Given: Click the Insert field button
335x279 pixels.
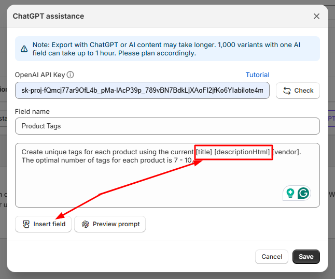Looking at the screenshot, I should [x=43, y=224].
